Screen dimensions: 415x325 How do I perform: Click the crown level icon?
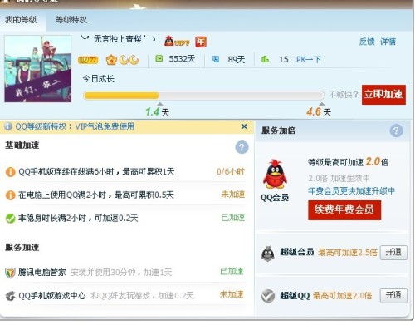(x=111, y=60)
